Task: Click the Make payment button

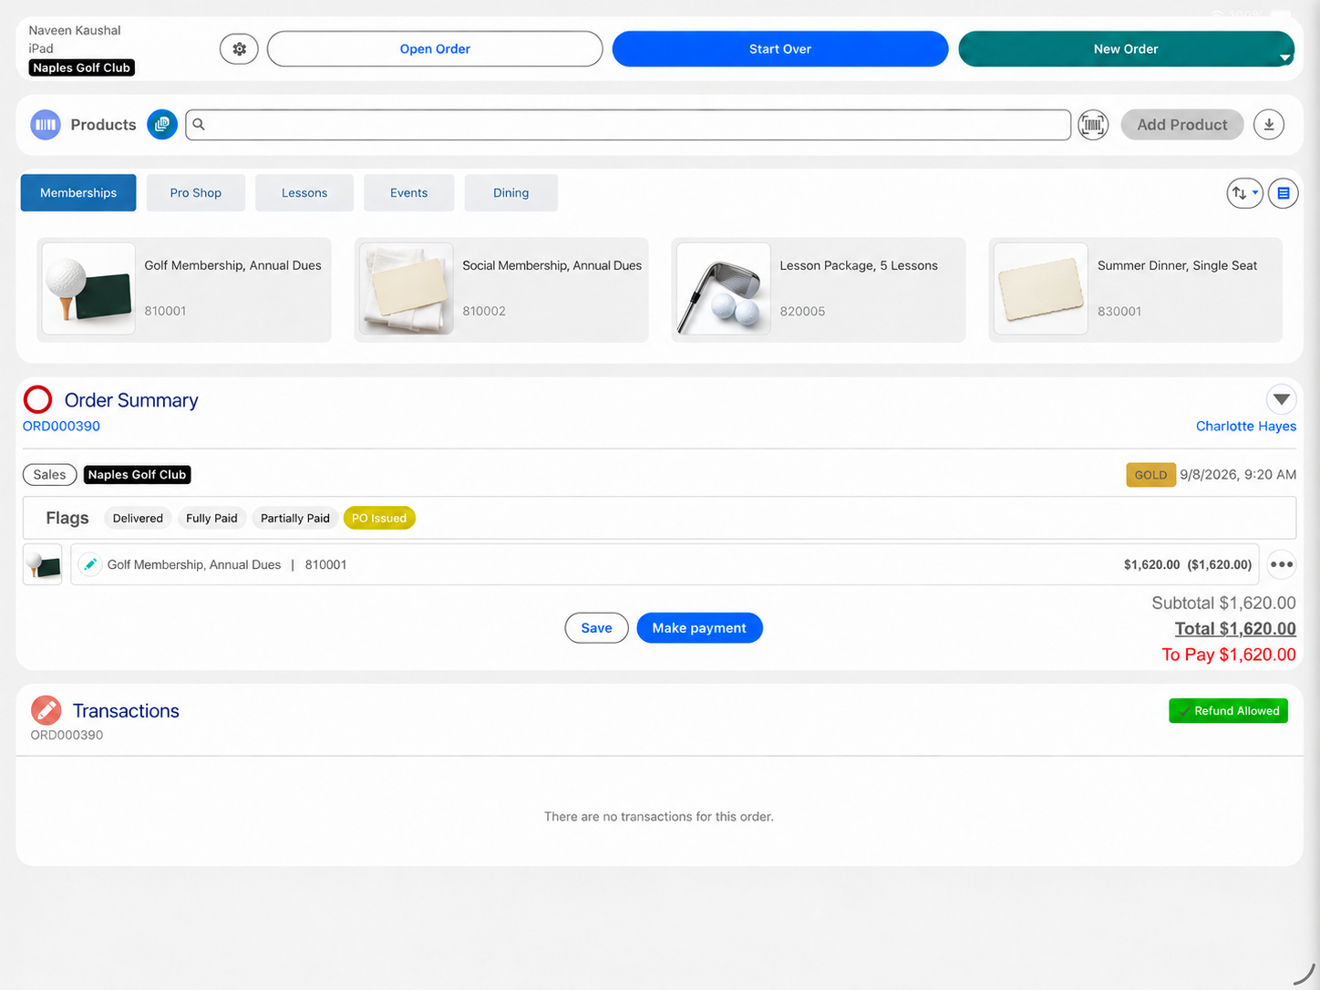Action: [x=699, y=628]
